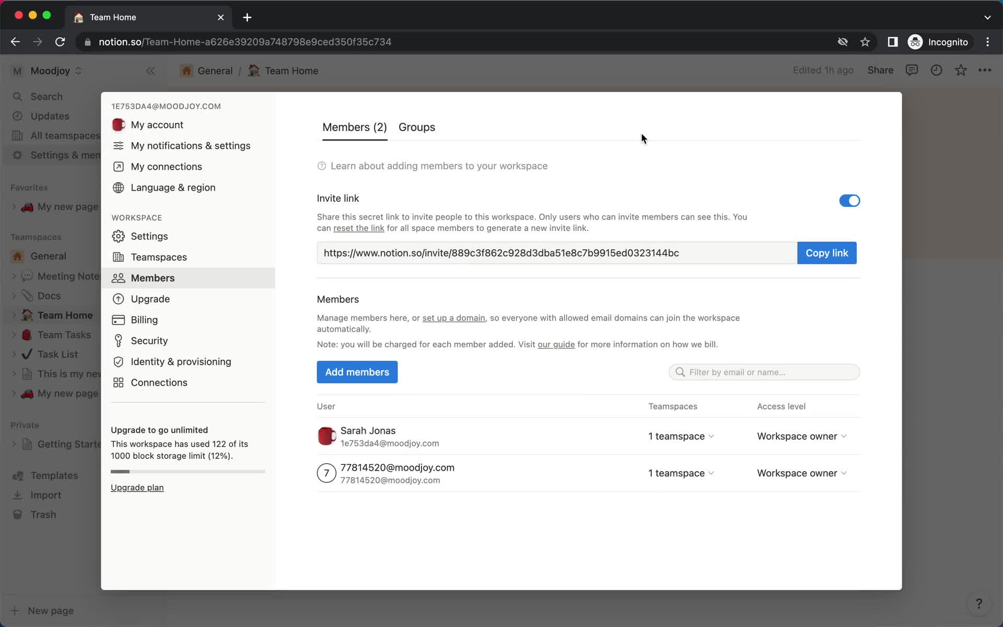Click New page at sidebar bottom
The height and width of the screenshot is (627, 1003).
tap(50, 611)
